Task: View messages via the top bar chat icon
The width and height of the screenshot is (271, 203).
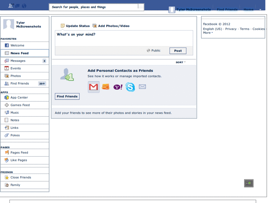Action: click(17, 6)
